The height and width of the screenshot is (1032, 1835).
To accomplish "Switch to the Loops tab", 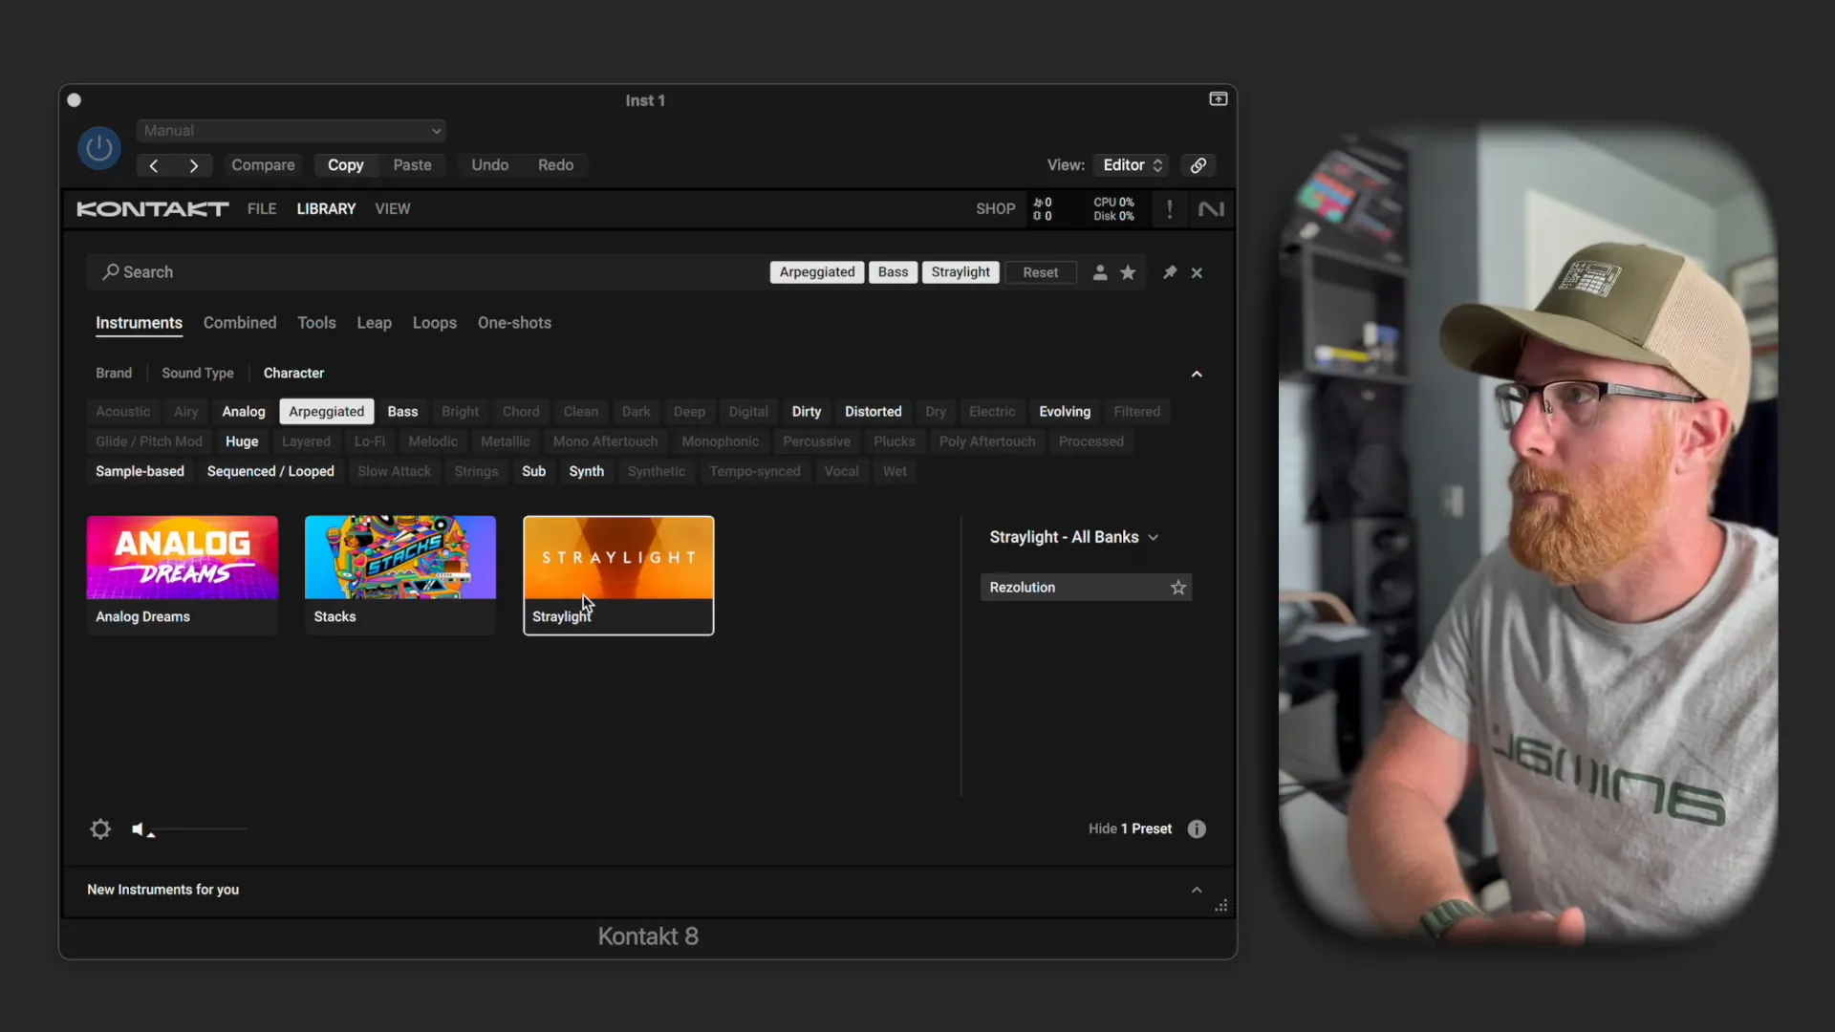I will coord(435,323).
